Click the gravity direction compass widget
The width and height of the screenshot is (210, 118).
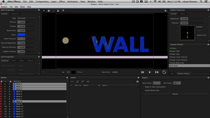coord(187,33)
